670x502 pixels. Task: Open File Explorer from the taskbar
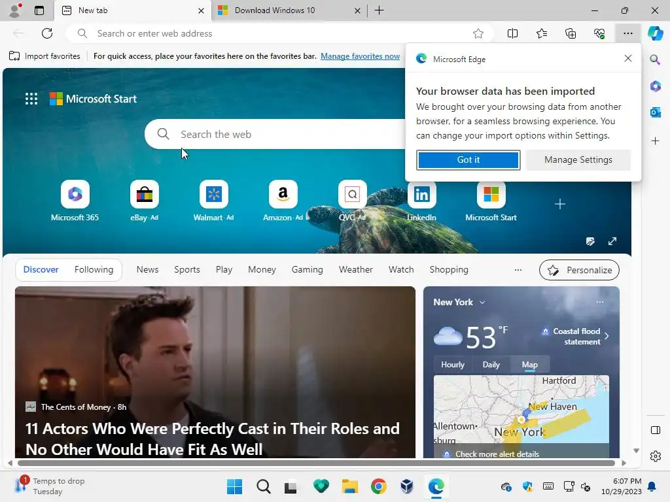(x=349, y=486)
